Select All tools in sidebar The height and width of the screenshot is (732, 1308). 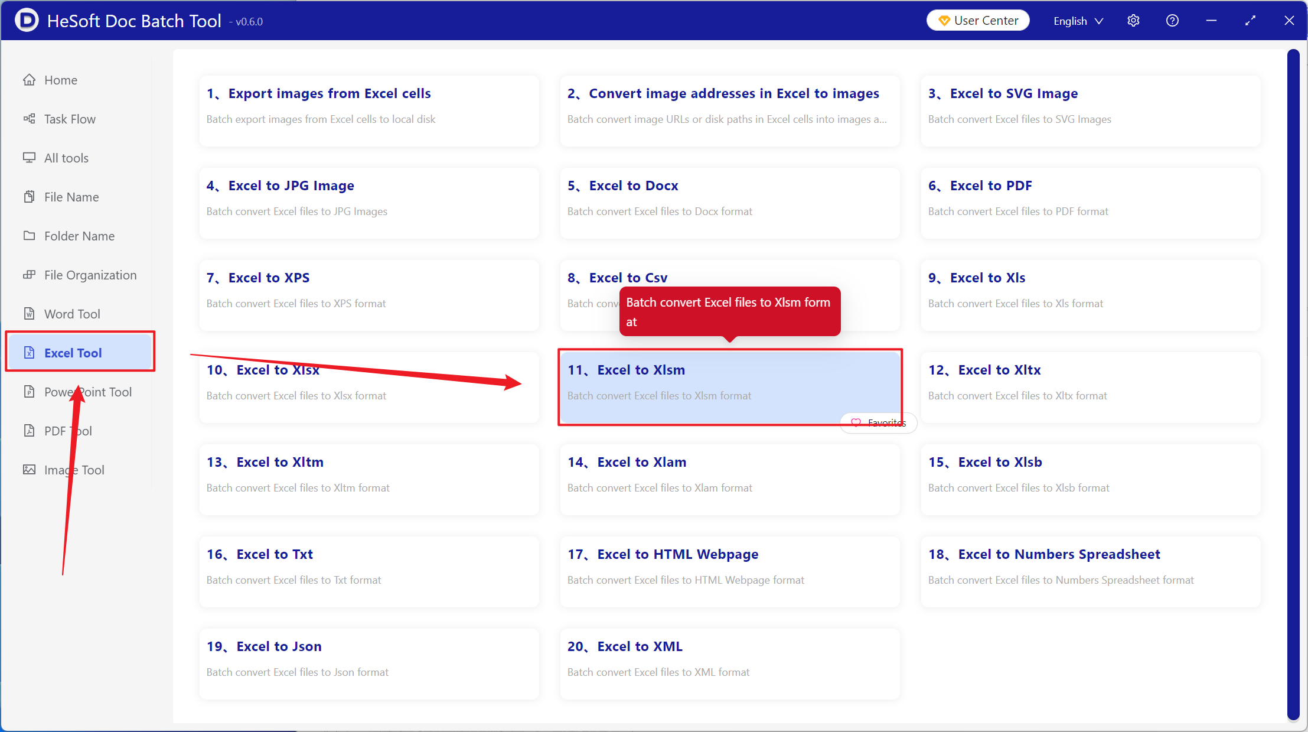coord(80,158)
